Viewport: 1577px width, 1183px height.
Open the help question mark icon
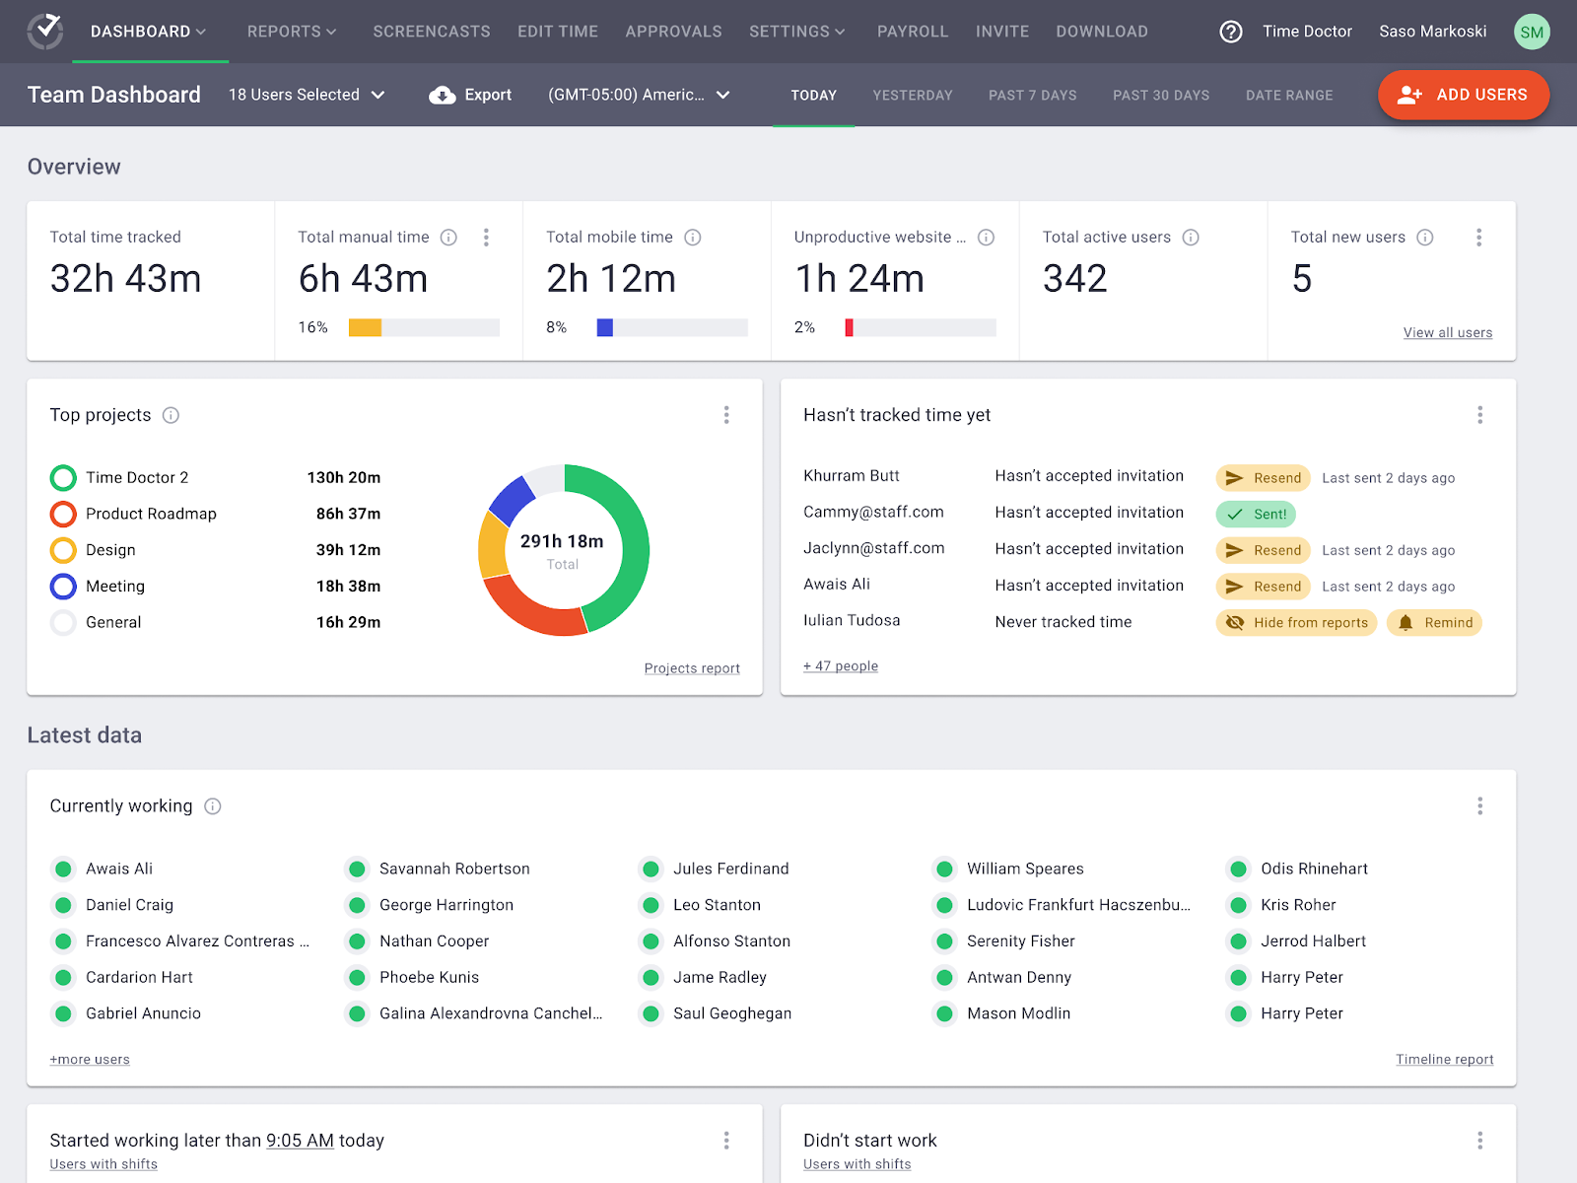(1230, 32)
